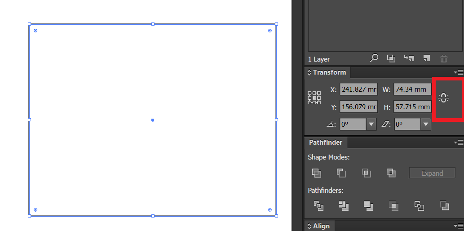Viewport: 464px width, 231px height.
Task: Apply the Crop pathfinder
Action: [x=394, y=206]
